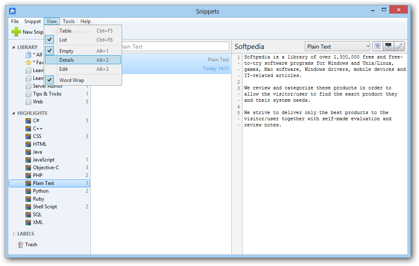Switch to empty view mode icon
This screenshot has width=419, height=266.
377,46
